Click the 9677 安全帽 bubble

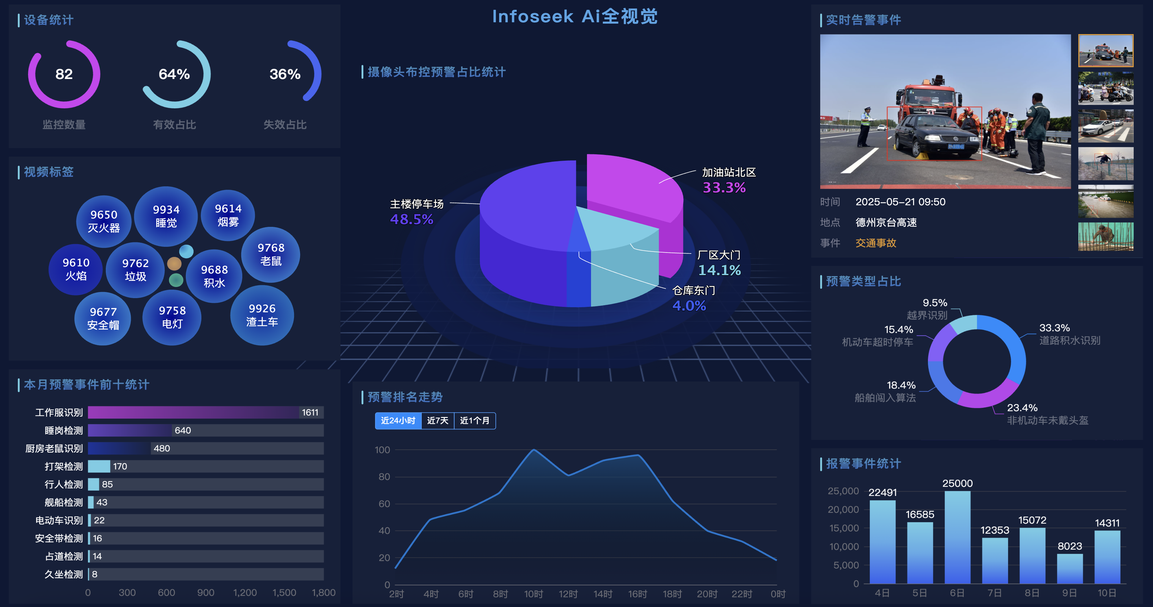pos(103,318)
